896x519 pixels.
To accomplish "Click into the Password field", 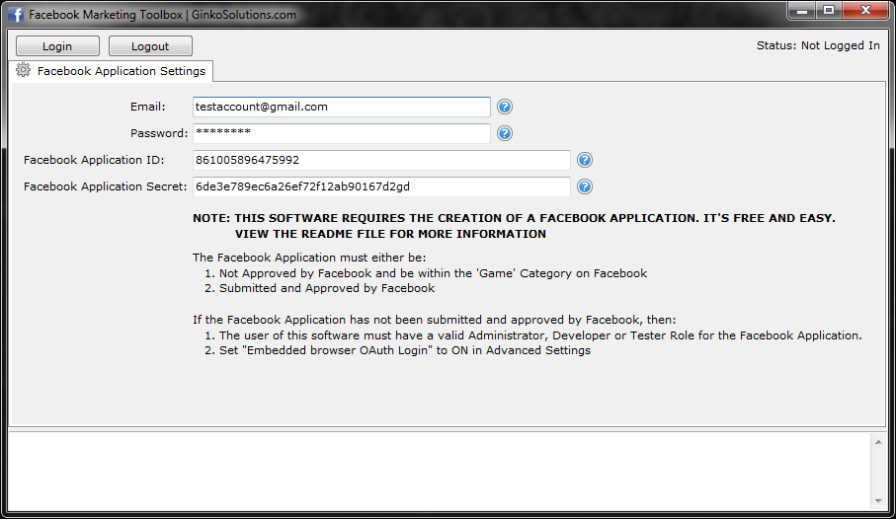I will point(341,133).
